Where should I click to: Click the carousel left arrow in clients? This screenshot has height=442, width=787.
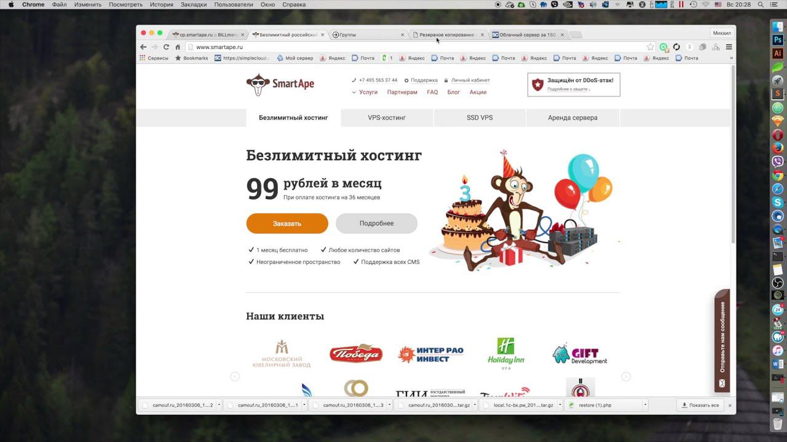(x=235, y=376)
